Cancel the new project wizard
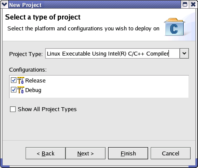Image resolution: width=198 pixels, height=168 pixels. [x=171, y=153]
